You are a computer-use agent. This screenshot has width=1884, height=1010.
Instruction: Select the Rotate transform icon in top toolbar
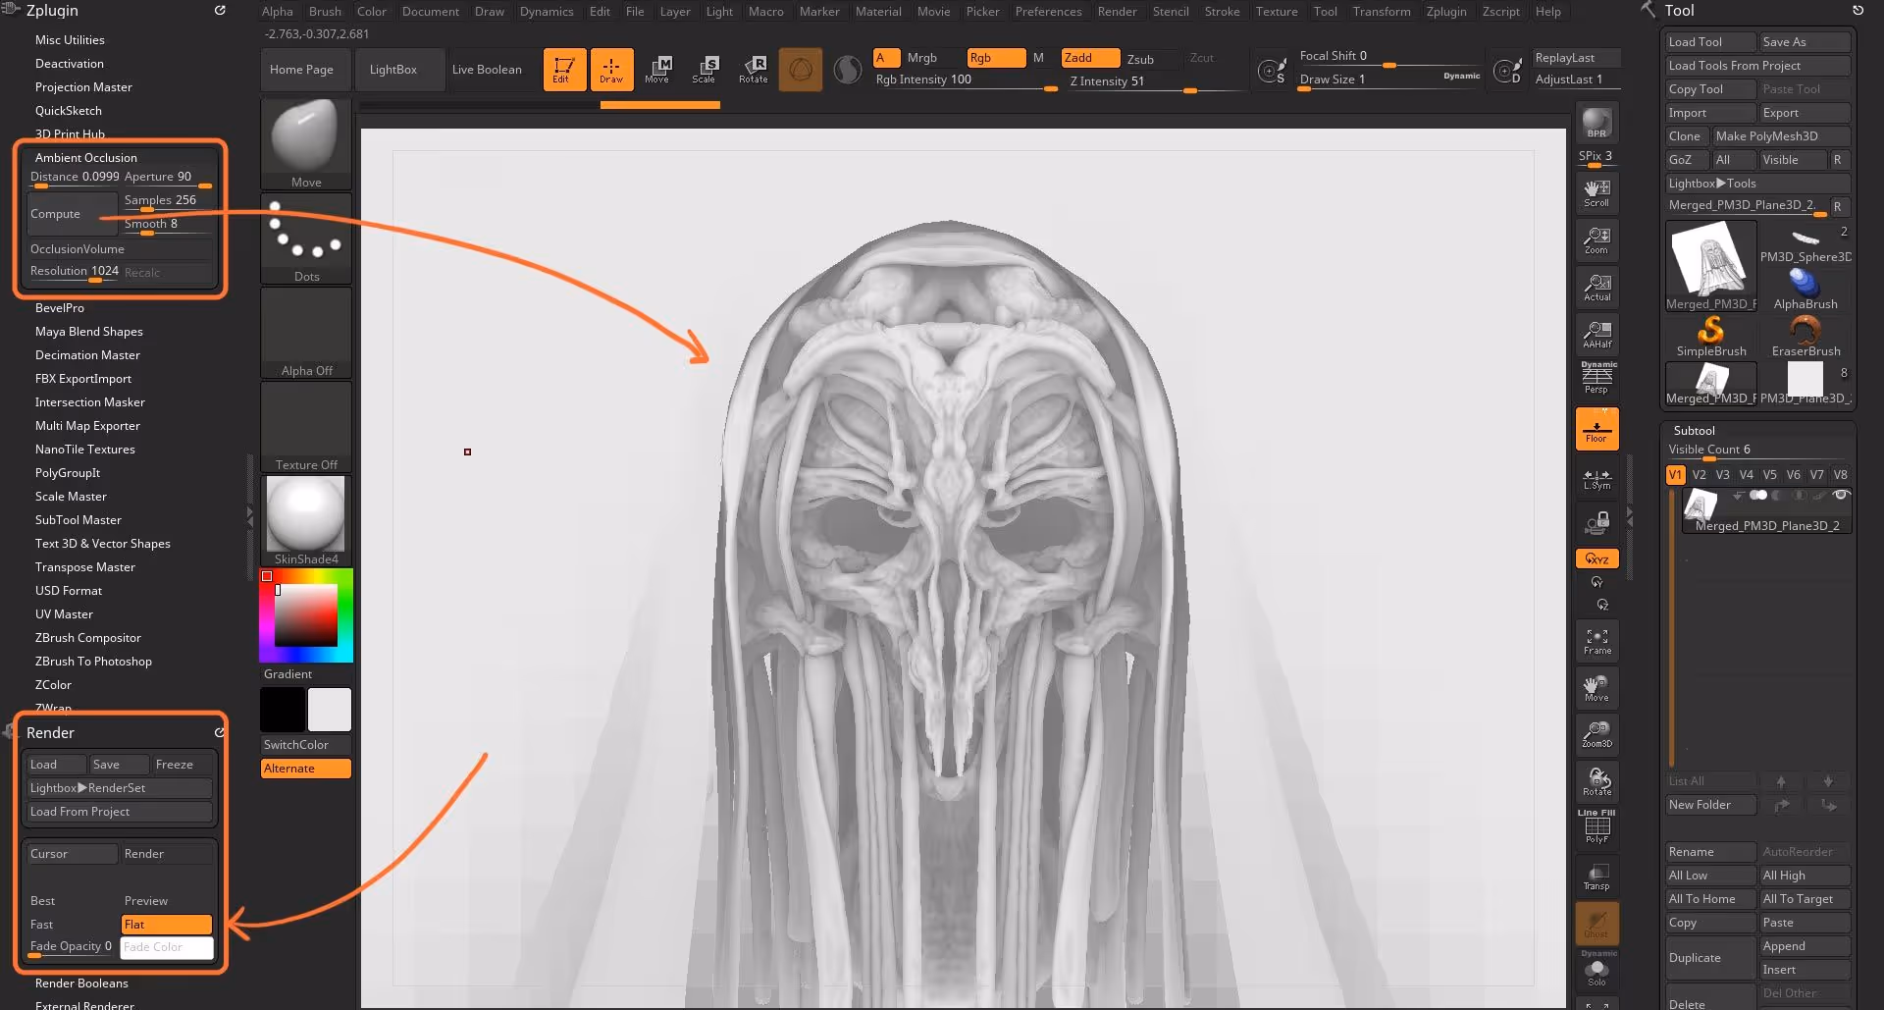[753, 70]
